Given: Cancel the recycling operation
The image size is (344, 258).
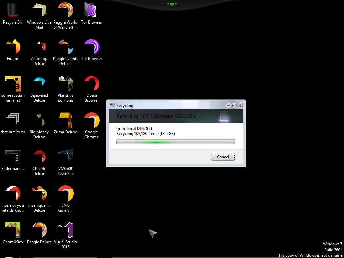Looking at the screenshot, I should pos(223,157).
